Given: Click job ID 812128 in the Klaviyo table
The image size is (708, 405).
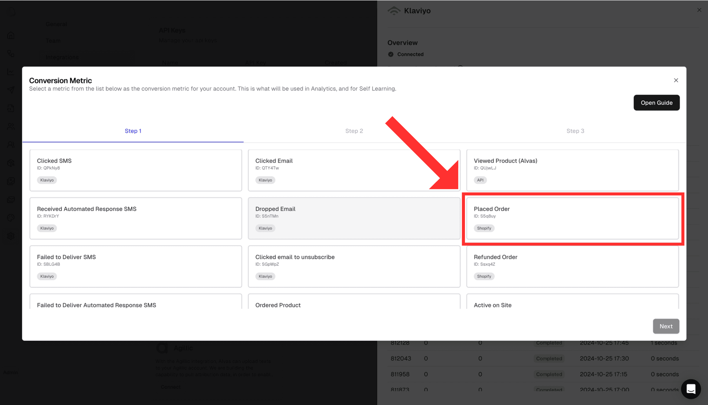Looking at the screenshot, I should tap(400, 343).
